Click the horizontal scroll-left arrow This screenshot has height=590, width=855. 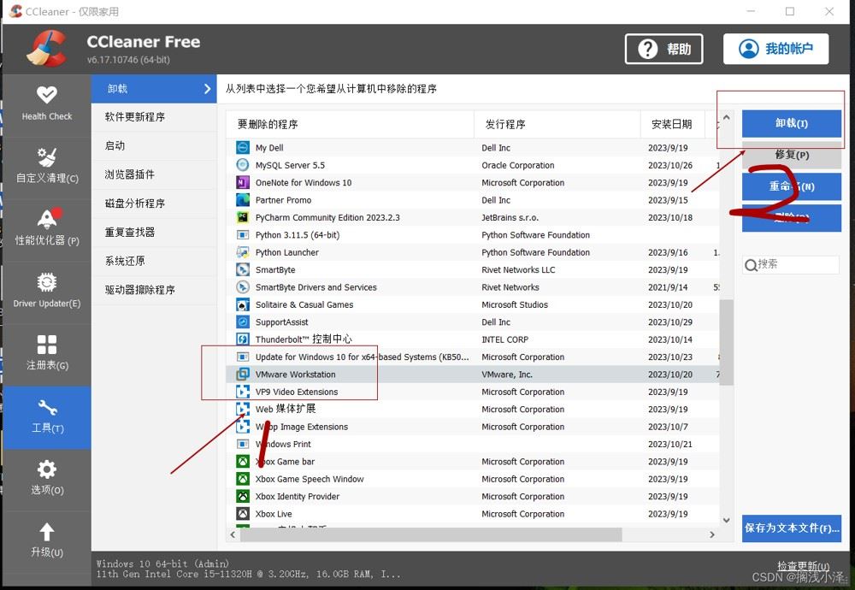pos(233,534)
